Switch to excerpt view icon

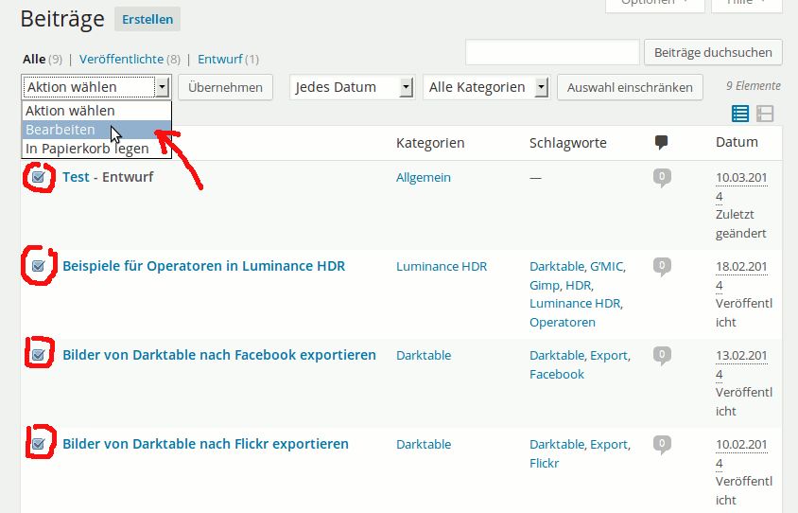(x=765, y=114)
